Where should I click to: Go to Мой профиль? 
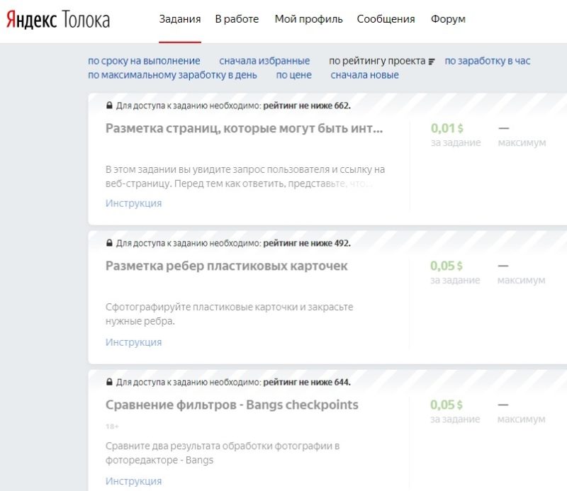click(x=308, y=19)
